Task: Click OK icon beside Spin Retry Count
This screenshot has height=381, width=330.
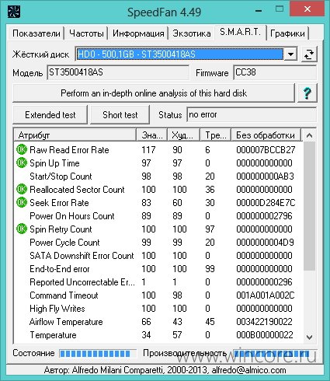Action: [22, 229]
